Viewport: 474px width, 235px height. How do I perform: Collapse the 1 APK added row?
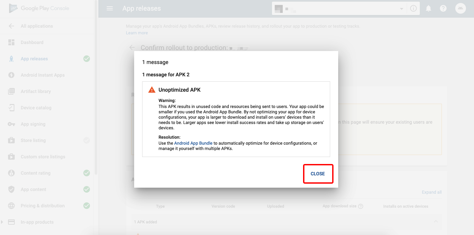[x=436, y=222]
